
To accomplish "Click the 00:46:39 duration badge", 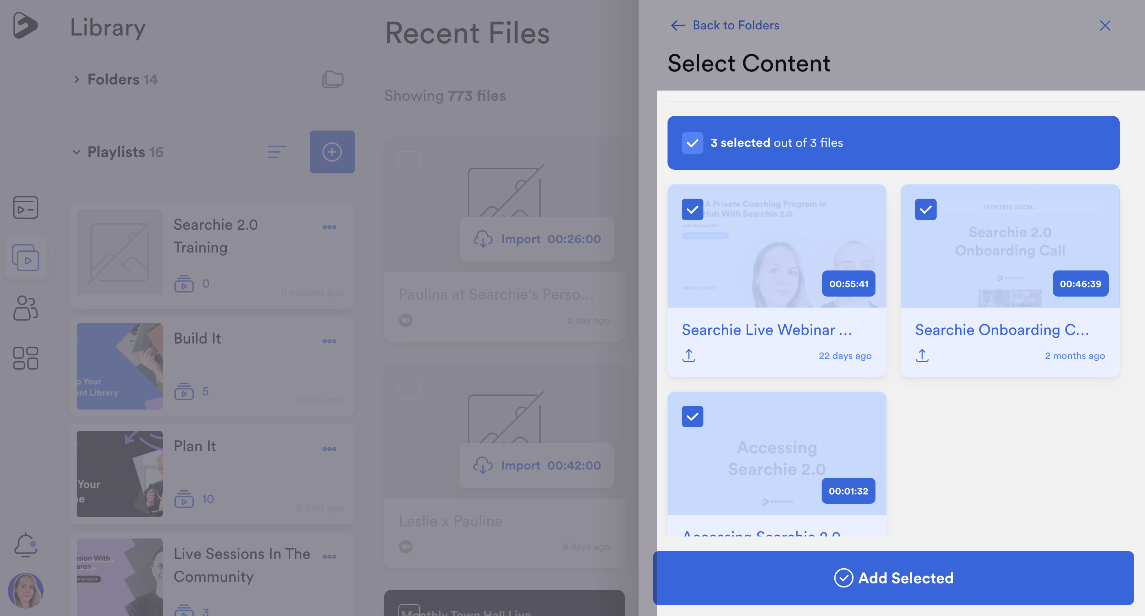I will (1081, 284).
